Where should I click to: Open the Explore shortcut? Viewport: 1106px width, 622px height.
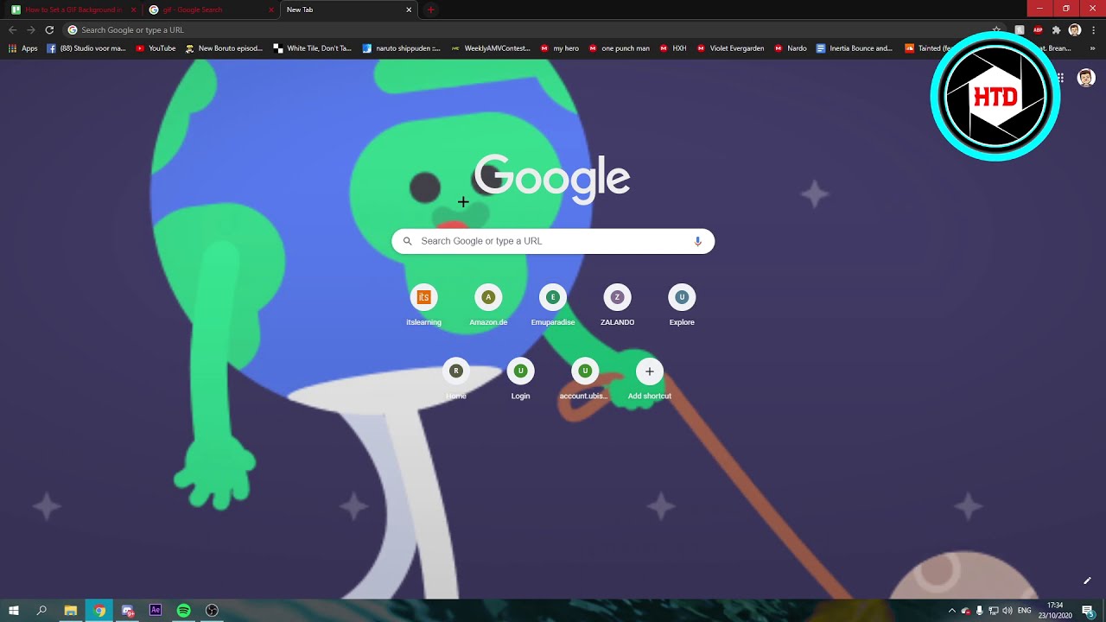682,305
